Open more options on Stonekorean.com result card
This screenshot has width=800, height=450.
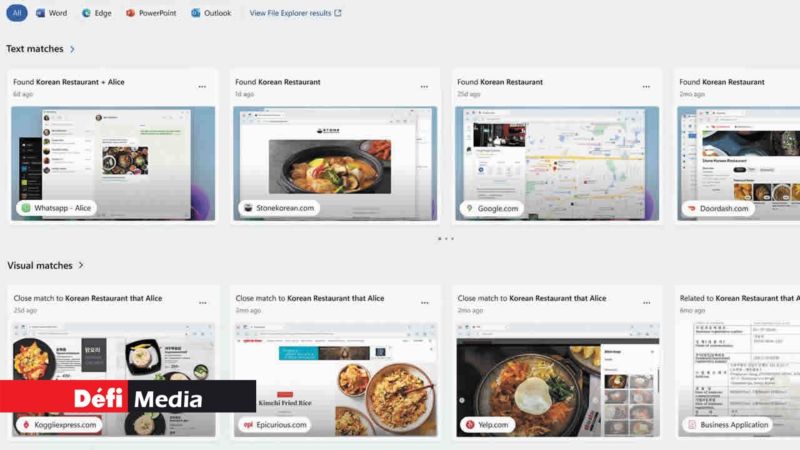(424, 87)
